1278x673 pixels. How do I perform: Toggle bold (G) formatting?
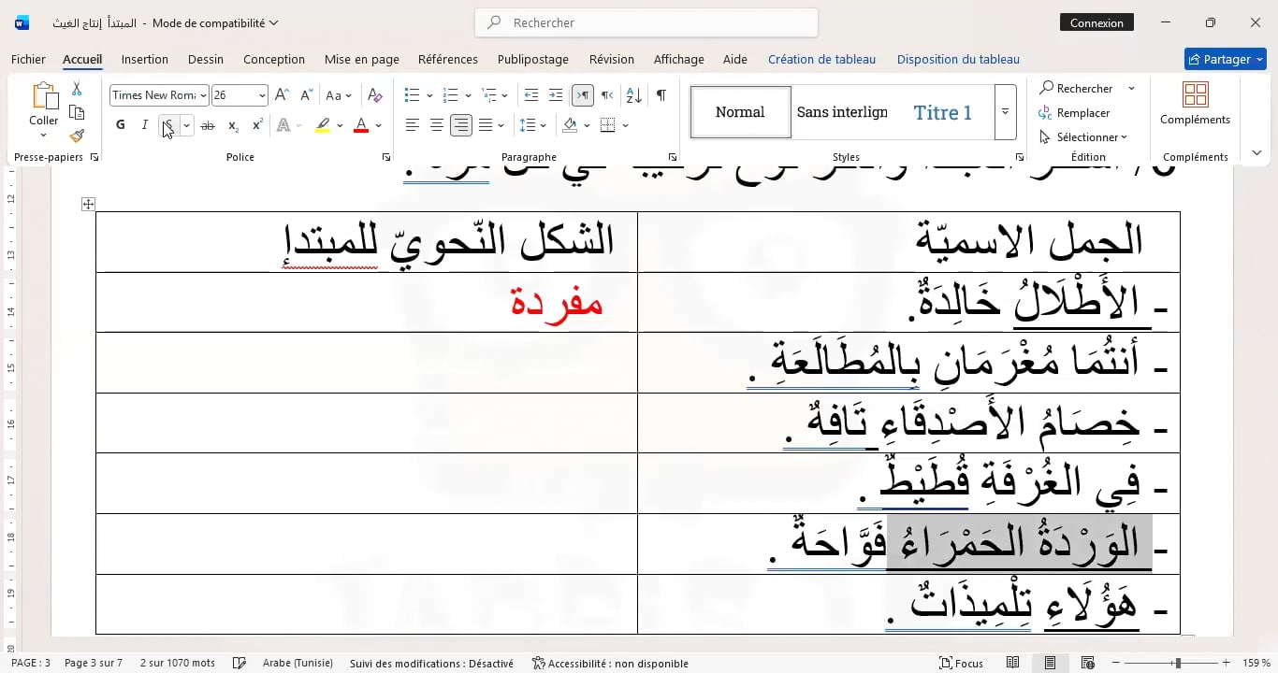pos(120,125)
